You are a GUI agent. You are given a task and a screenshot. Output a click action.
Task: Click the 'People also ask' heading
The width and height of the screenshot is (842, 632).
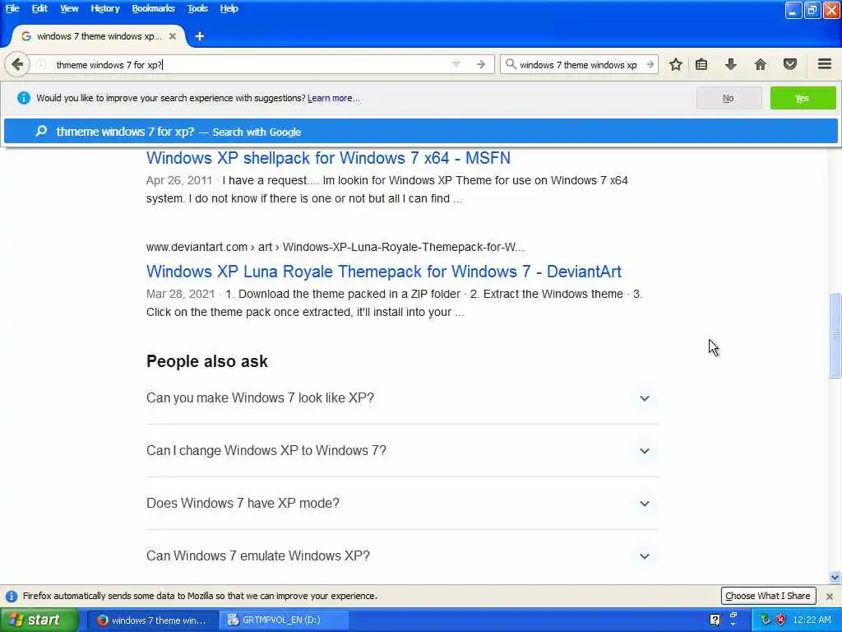[206, 361]
